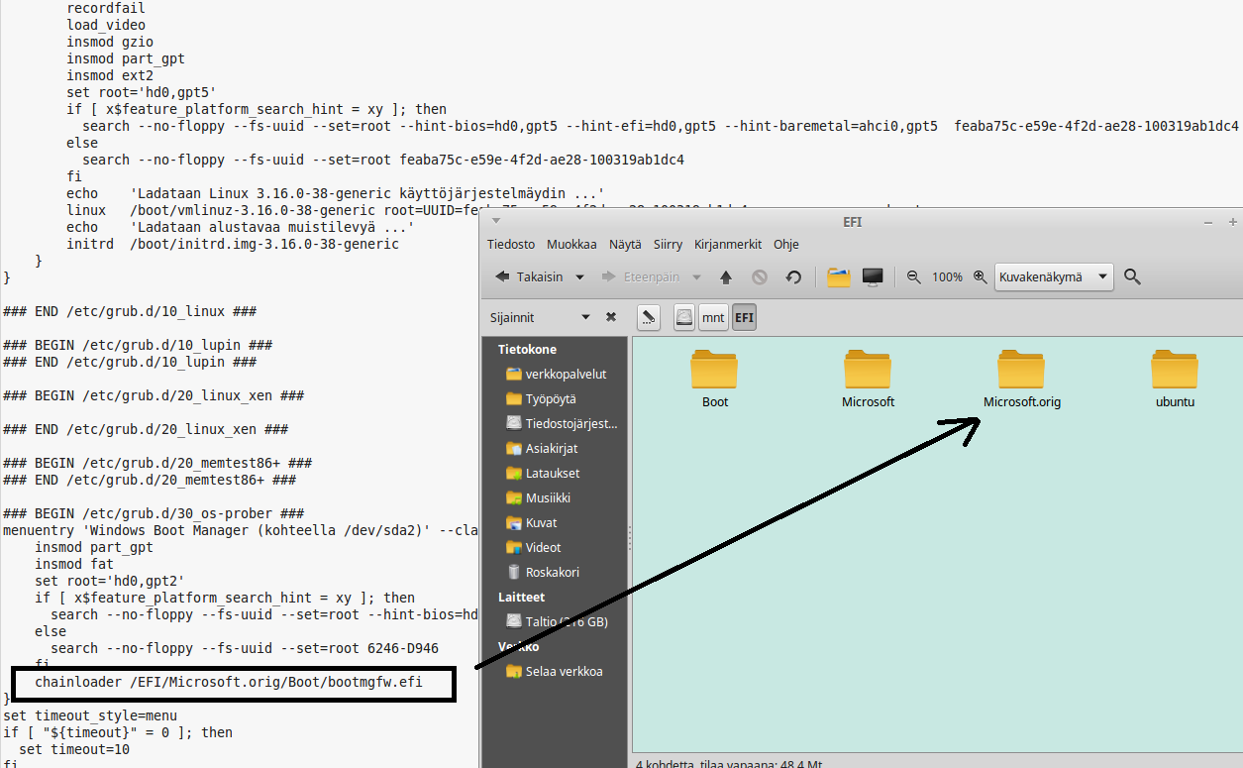This screenshot has height=768, width=1243.
Task: Click the EFI window title text
Action: point(852,223)
